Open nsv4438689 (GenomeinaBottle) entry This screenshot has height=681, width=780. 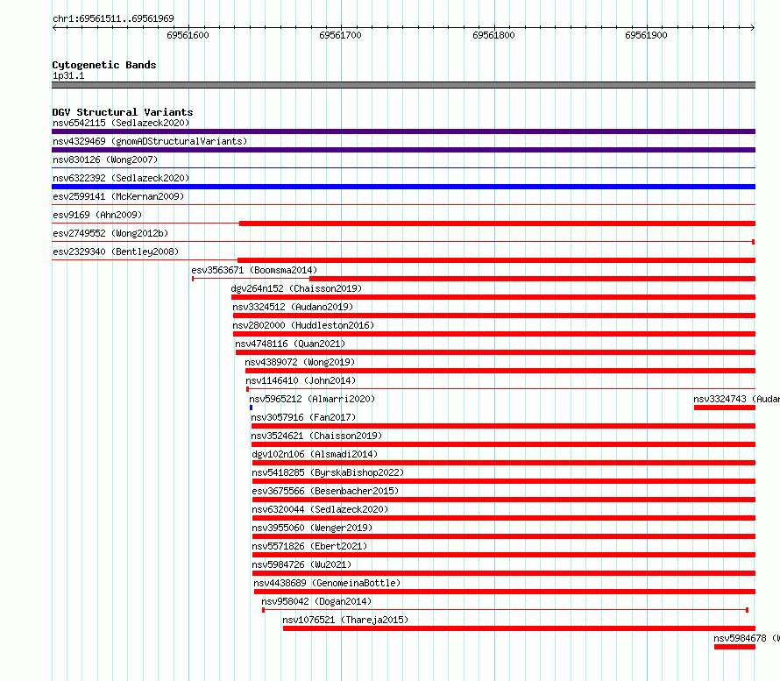(327, 583)
